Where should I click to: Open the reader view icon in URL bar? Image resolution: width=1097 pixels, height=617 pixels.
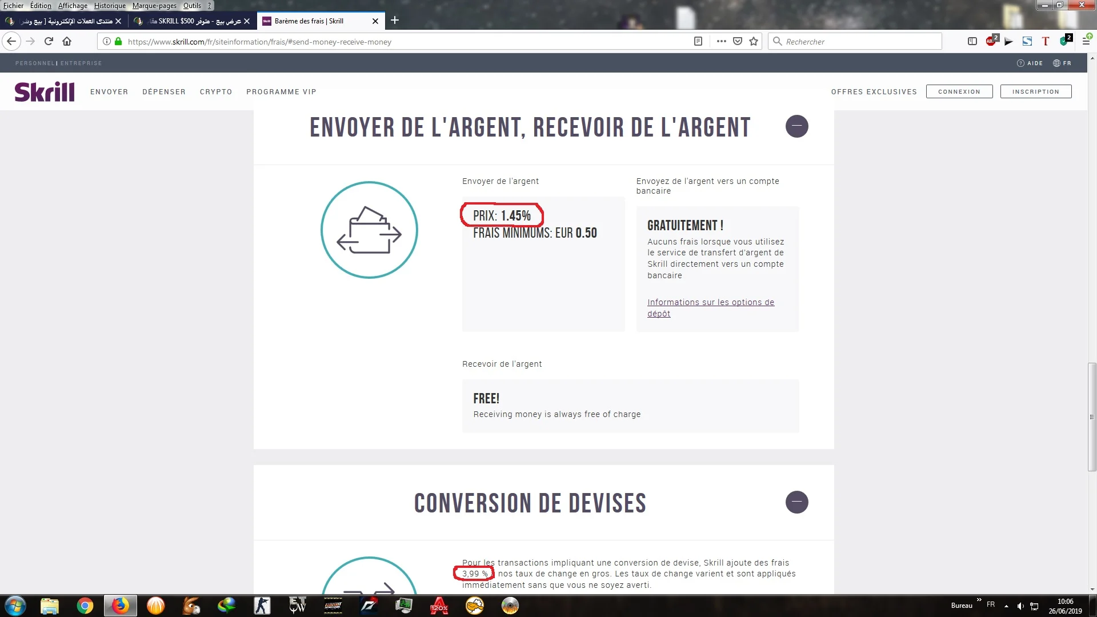698,41
